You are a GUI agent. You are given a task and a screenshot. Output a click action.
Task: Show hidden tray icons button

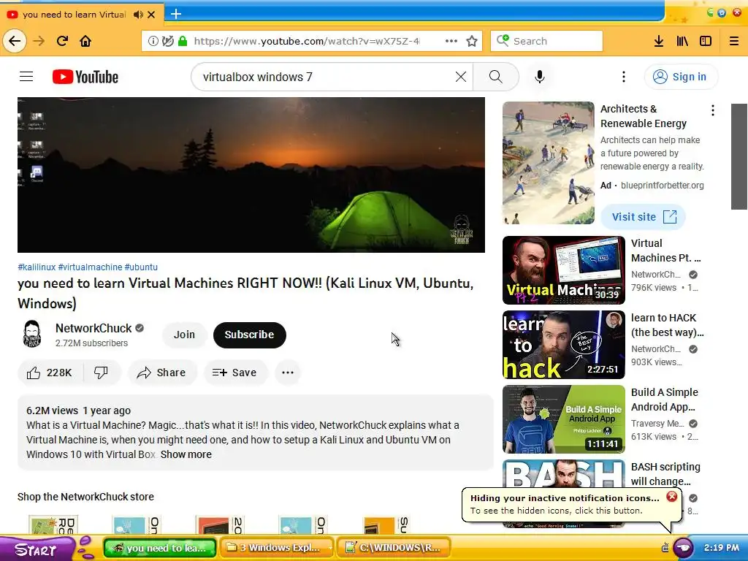(683, 548)
